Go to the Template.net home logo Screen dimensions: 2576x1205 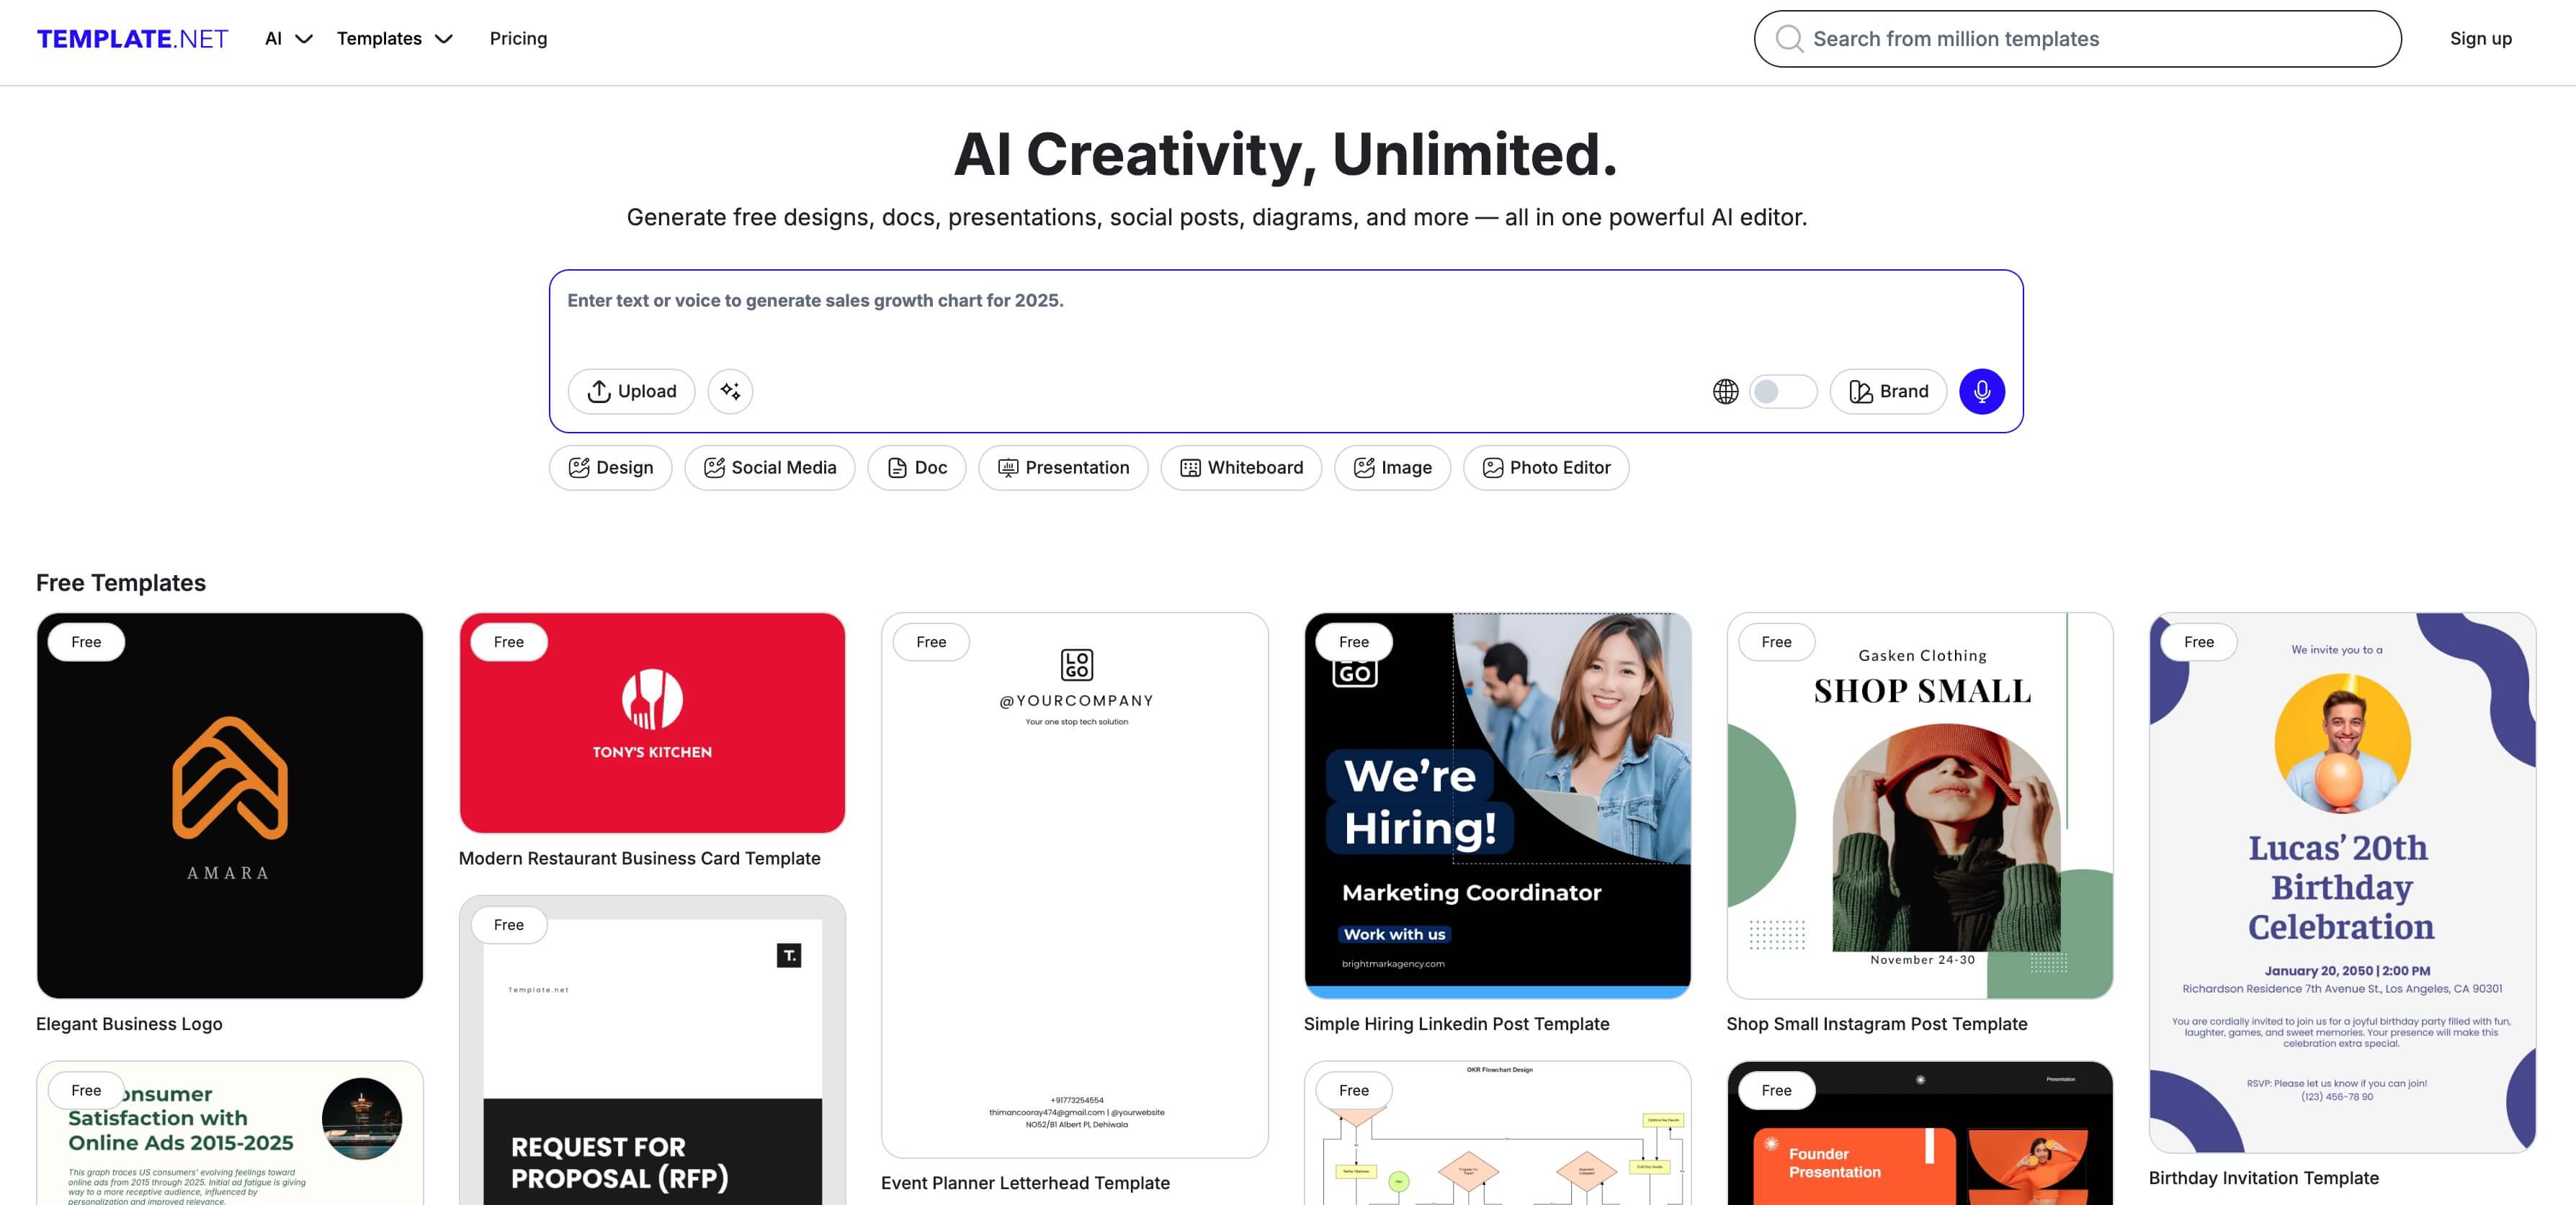132,39
